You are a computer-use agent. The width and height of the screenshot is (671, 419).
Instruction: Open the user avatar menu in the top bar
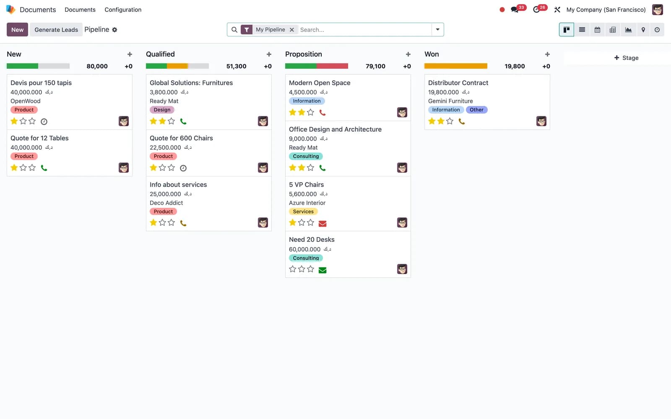point(658,10)
